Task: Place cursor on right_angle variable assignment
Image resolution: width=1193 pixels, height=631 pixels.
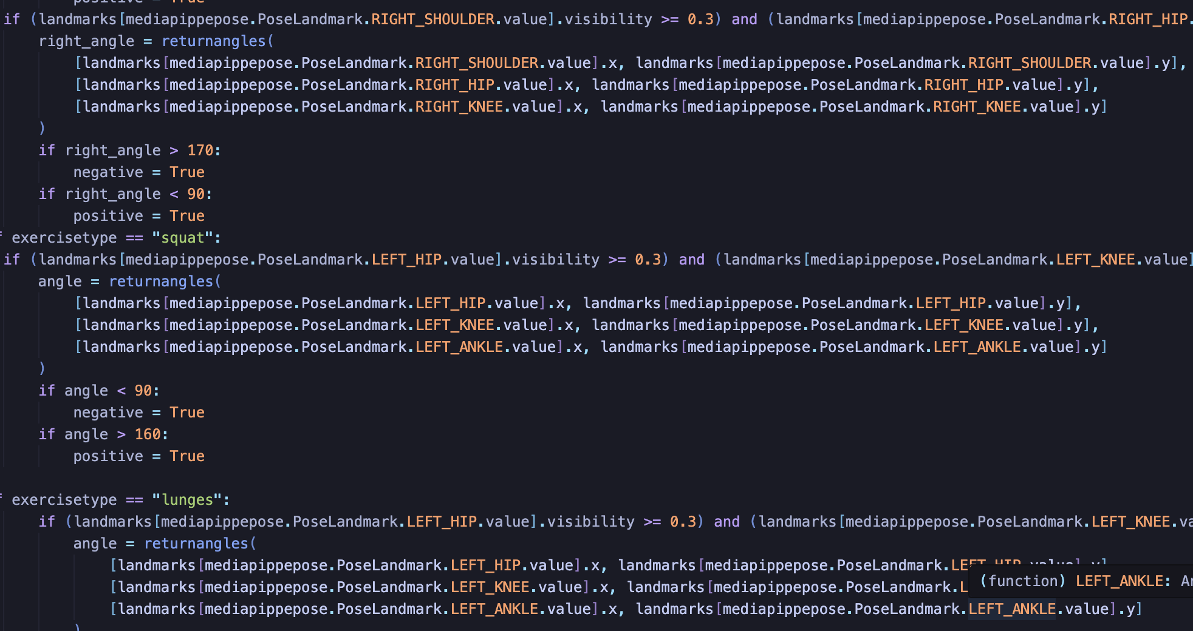Action: tap(86, 41)
